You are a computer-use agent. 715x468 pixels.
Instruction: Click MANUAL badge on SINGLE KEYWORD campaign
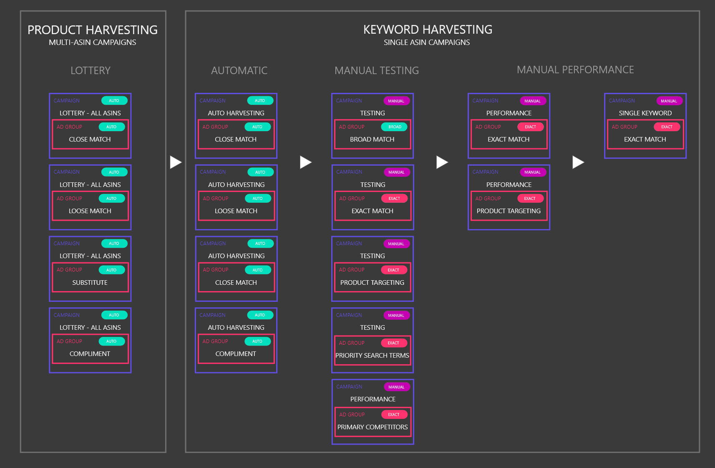pyautogui.click(x=669, y=101)
